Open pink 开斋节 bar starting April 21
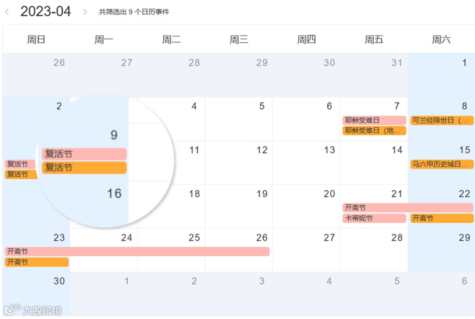Viewport: 475px width, 319px height. [x=408, y=207]
